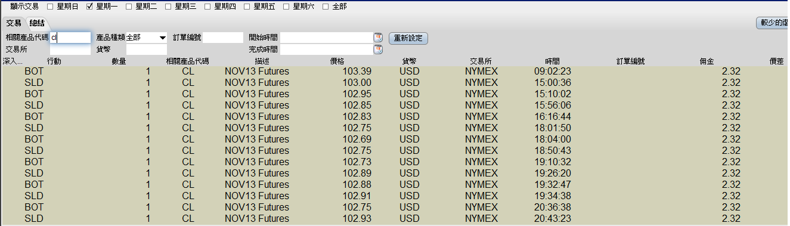
Task: Click the time 18:01:50 cell
Action: [x=553, y=128]
